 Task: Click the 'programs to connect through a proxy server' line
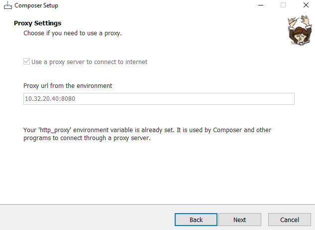[x=87, y=139]
